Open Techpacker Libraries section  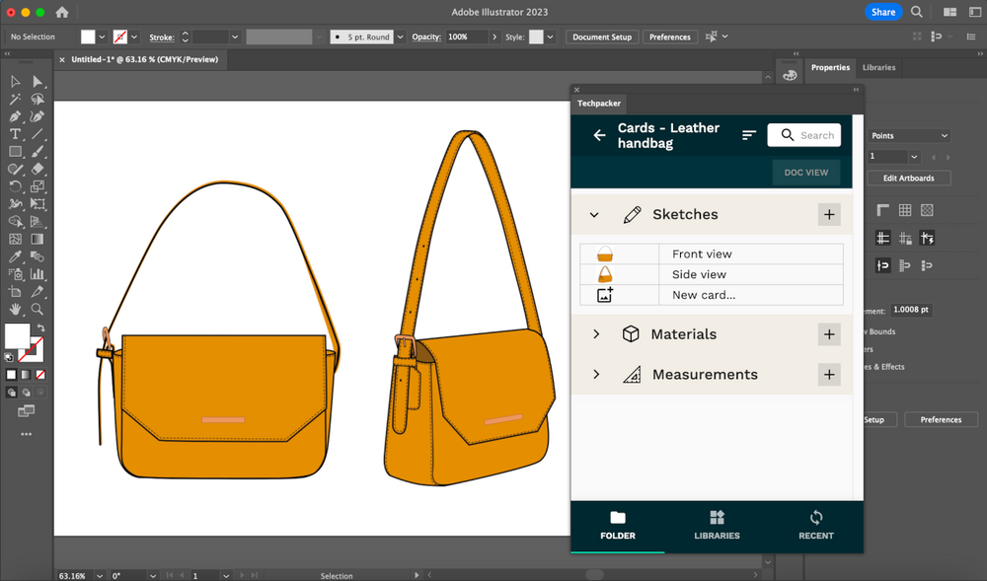(717, 526)
